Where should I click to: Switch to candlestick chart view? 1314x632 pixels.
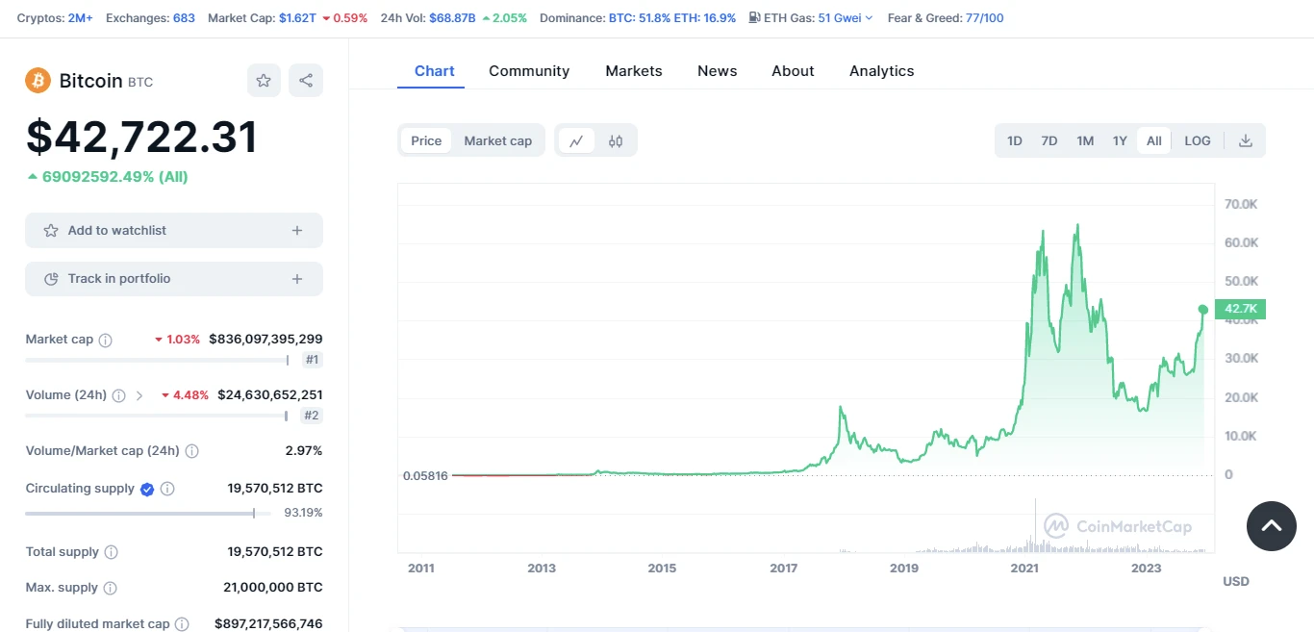(x=616, y=140)
